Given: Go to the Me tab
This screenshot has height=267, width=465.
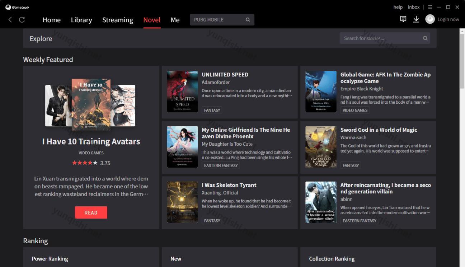Looking at the screenshot, I should (175, 20).
